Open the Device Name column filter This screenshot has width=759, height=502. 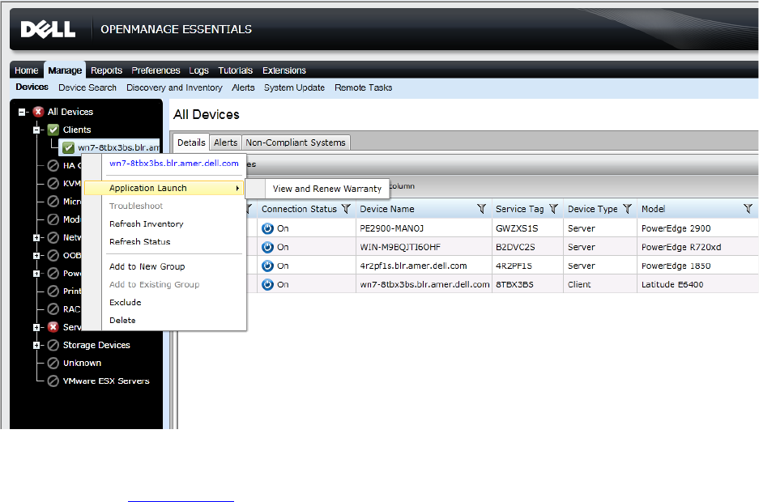coord(481,209)
